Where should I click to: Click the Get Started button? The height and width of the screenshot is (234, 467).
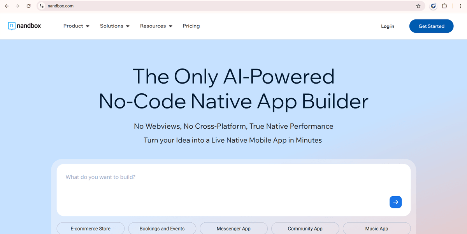[x=431, y=26]
